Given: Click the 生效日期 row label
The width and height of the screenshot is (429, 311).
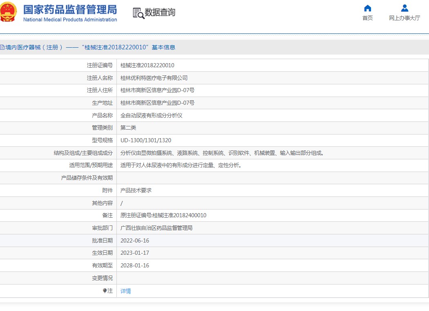Looking at the screenshot, I should [102, 253].
